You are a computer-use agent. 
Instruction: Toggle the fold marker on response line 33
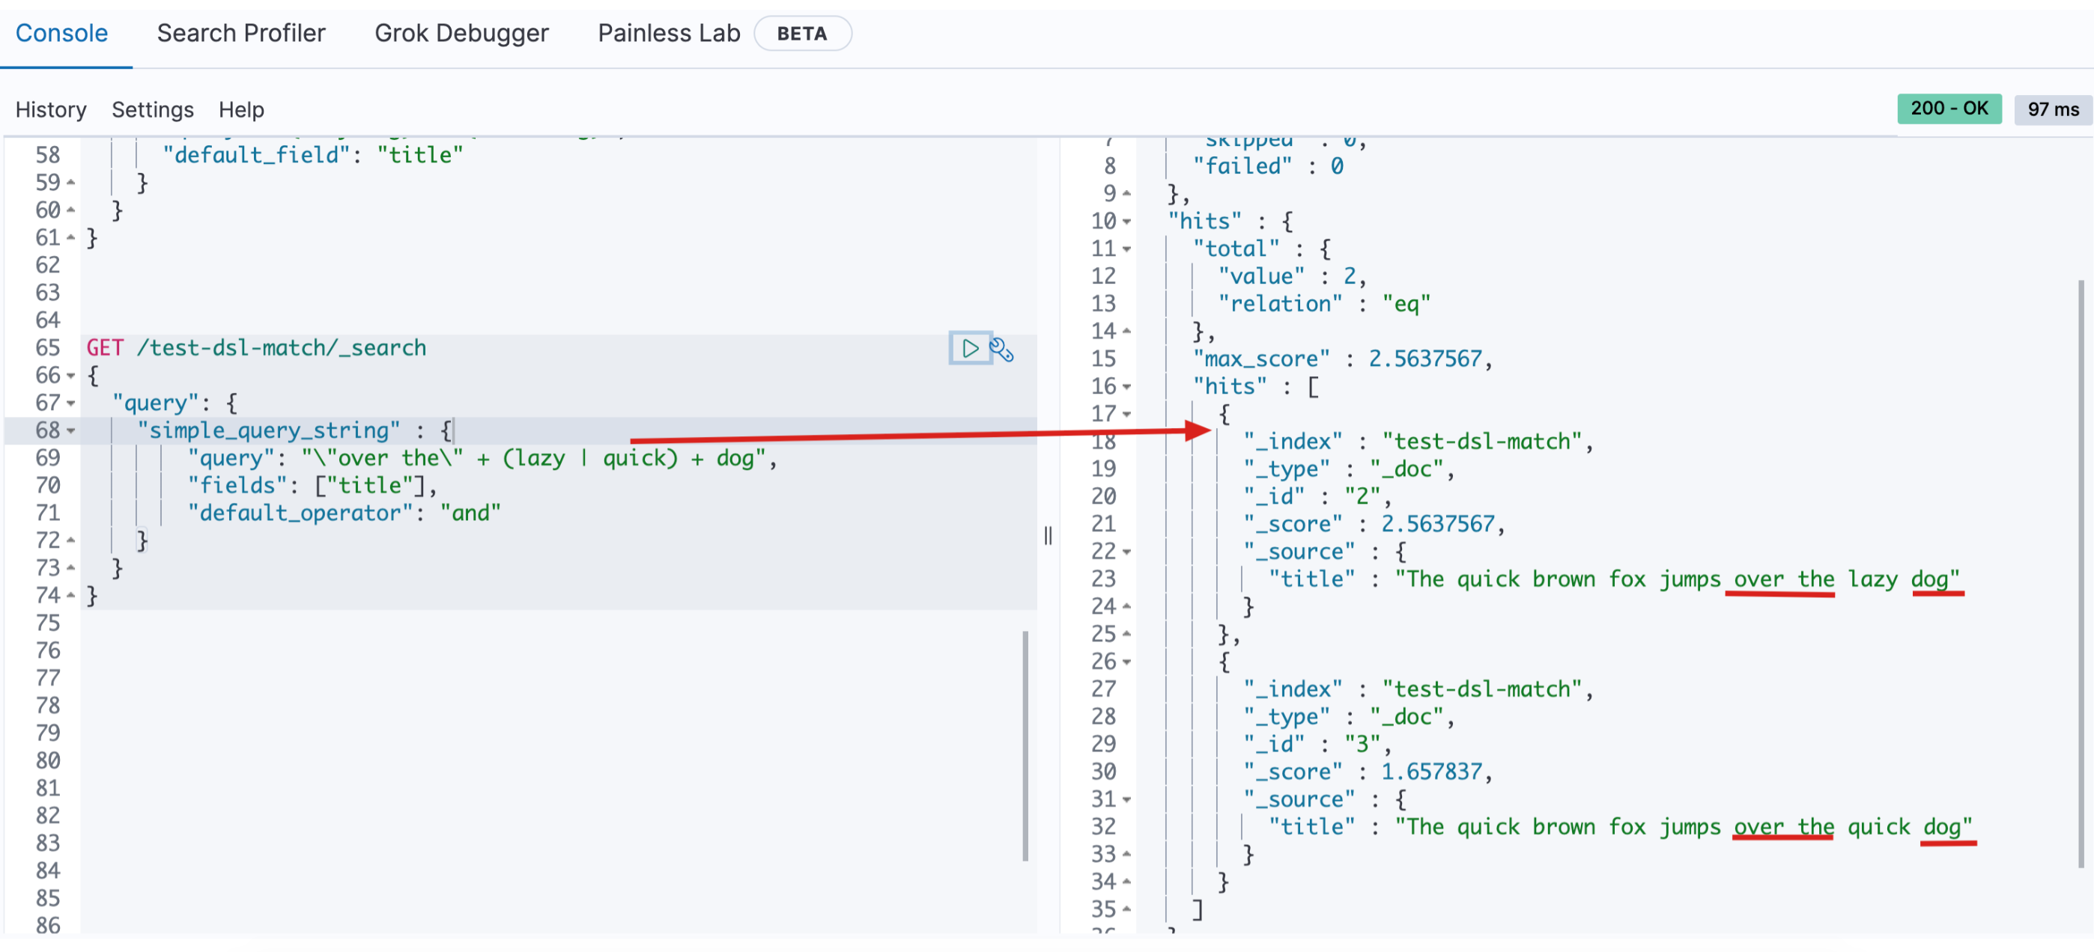pyautogui.click(x=1126, y=855)
